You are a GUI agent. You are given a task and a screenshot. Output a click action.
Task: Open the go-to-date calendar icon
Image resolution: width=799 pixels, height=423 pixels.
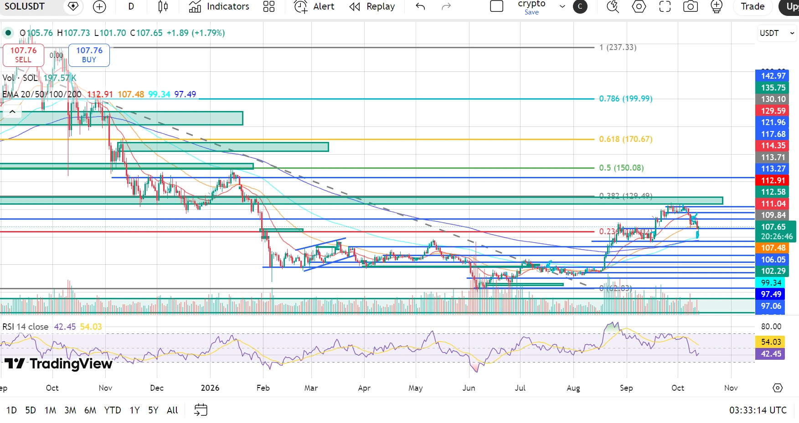201,410
